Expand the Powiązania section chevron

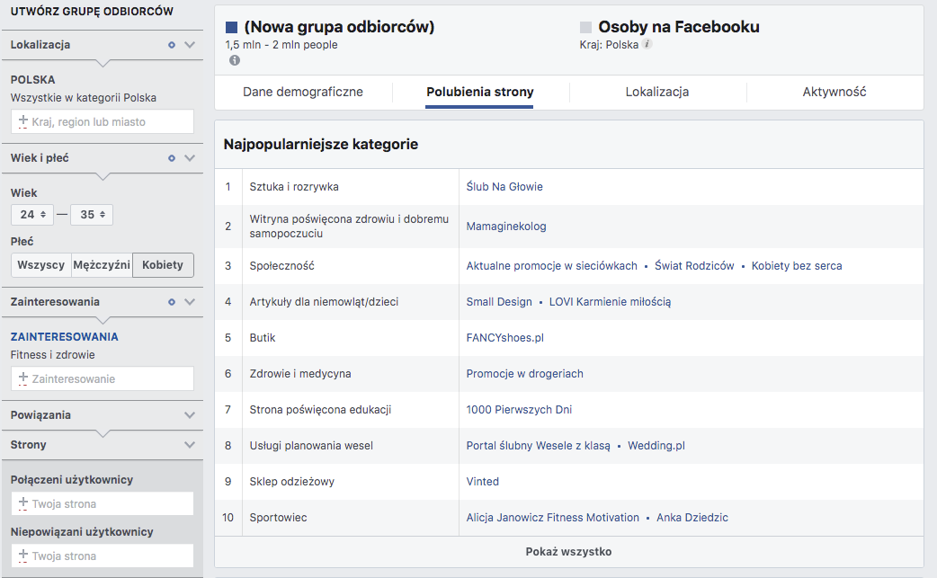tap(190, 415)
